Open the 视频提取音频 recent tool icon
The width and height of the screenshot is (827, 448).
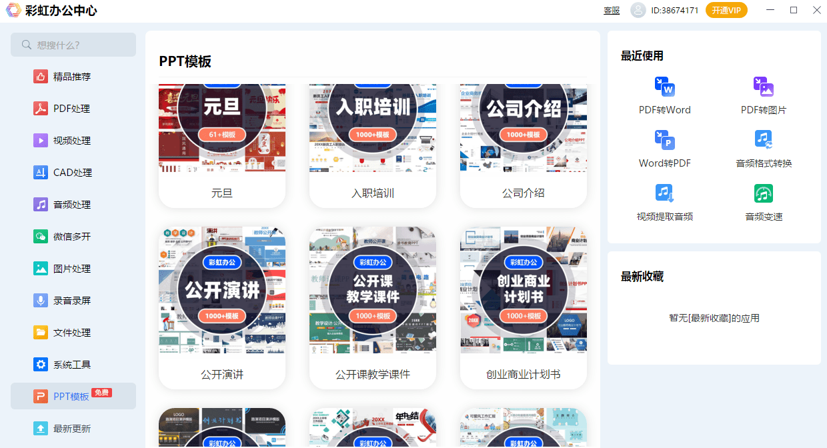(x=665, y=193)
